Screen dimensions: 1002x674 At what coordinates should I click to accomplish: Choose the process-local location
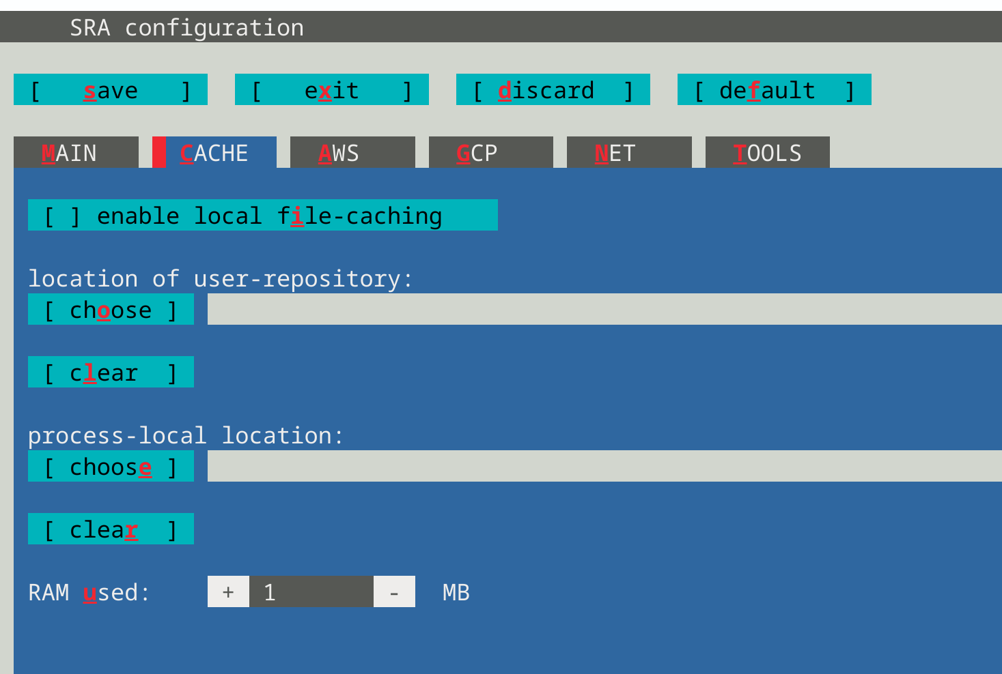click(x=110, y=466)
